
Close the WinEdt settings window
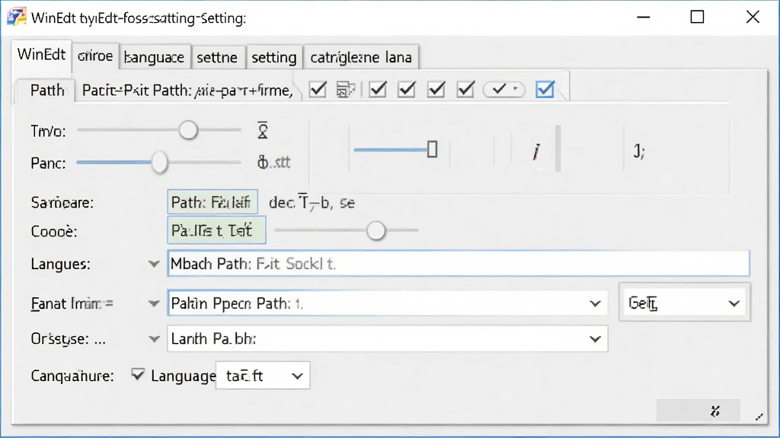pos(753,17)
